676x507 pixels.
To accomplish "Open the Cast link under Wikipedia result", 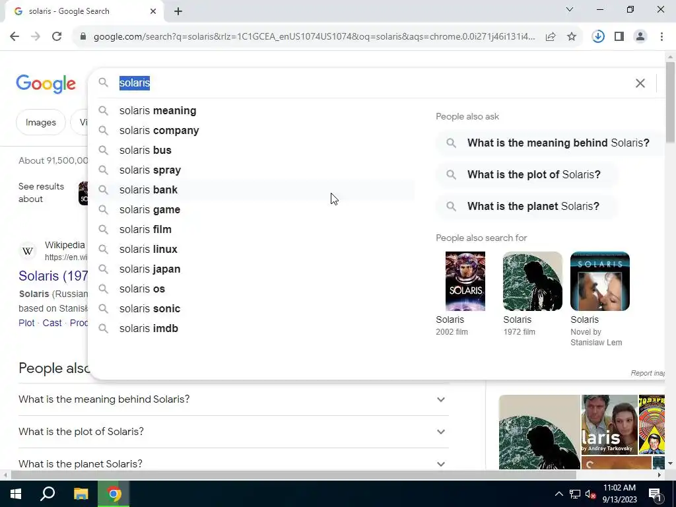I will 51,323.
